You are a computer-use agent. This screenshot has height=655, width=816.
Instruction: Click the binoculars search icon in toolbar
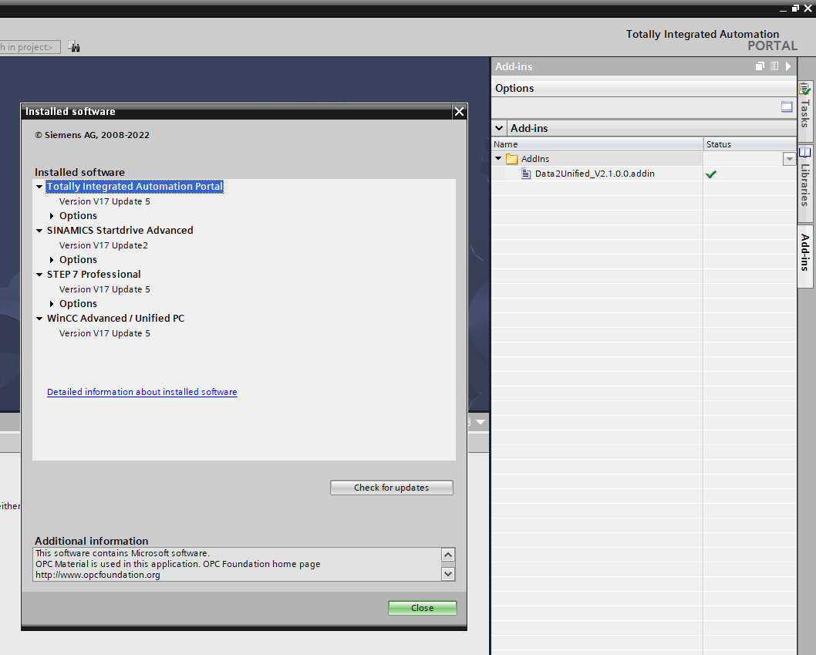74,47
